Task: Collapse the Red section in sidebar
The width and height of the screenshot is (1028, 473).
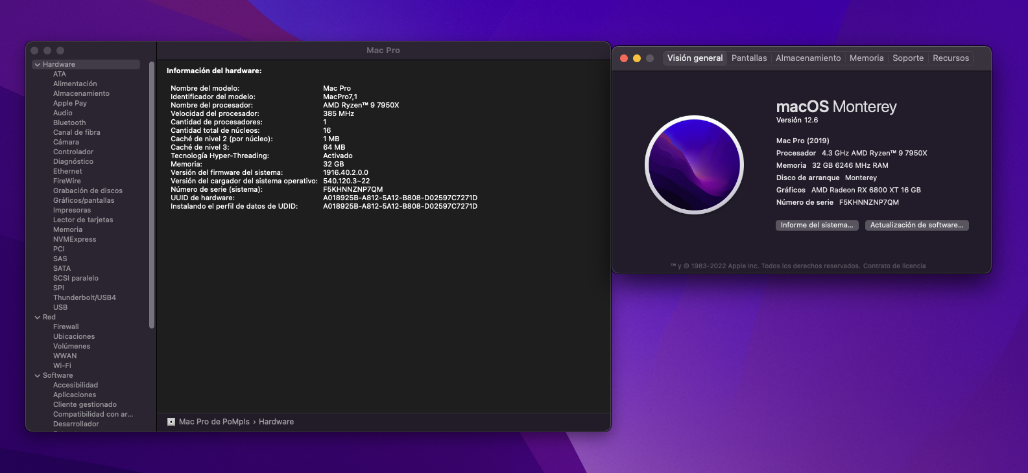Action: [x=38, y=317]
